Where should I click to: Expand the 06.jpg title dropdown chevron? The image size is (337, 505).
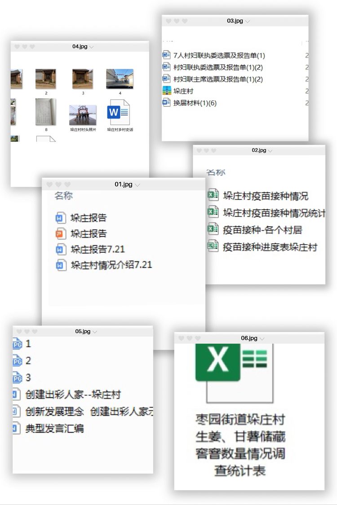[x=262, y=338]
